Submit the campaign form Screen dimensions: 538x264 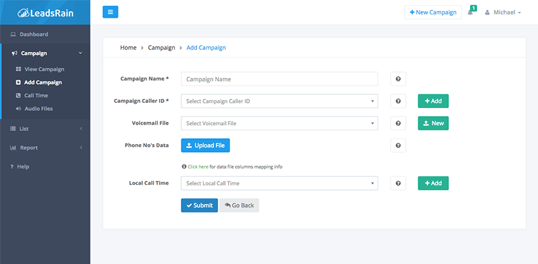pyautogui.click(x=200, y=205)
